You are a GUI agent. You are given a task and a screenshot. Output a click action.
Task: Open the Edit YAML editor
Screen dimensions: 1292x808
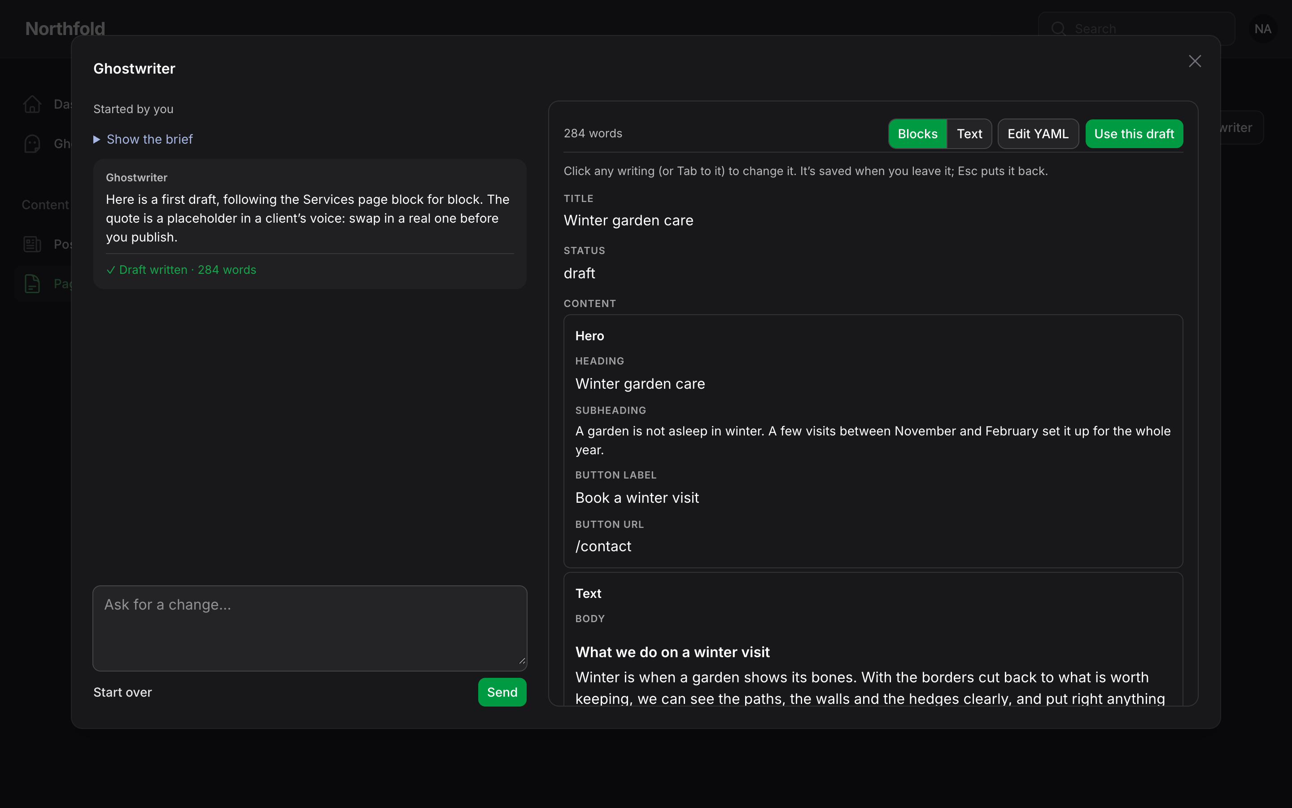point(1038,134)
